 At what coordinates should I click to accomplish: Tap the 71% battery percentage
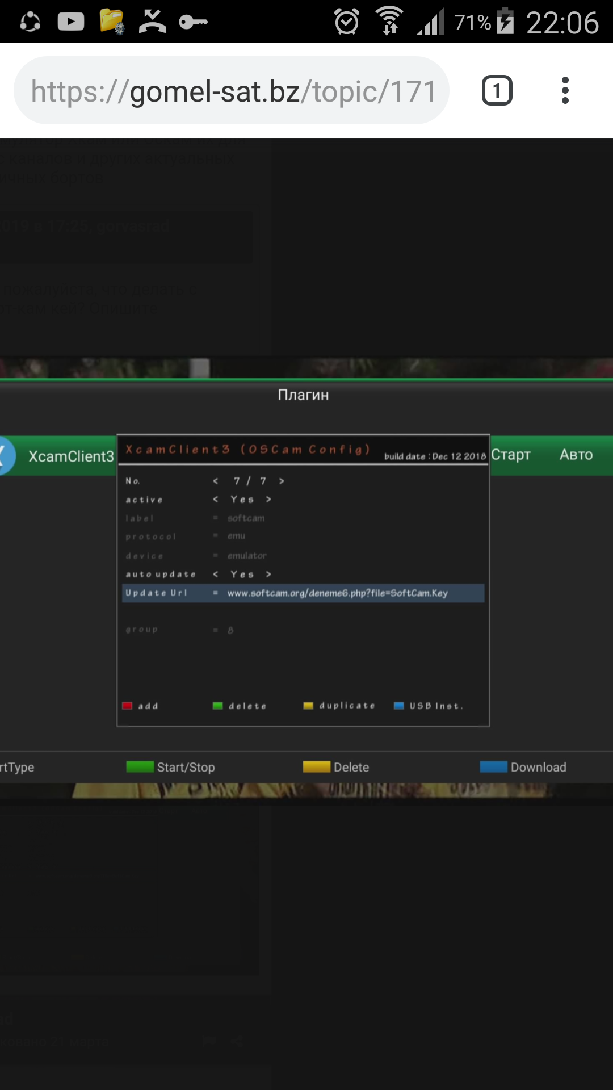click(x=473, y=23)
